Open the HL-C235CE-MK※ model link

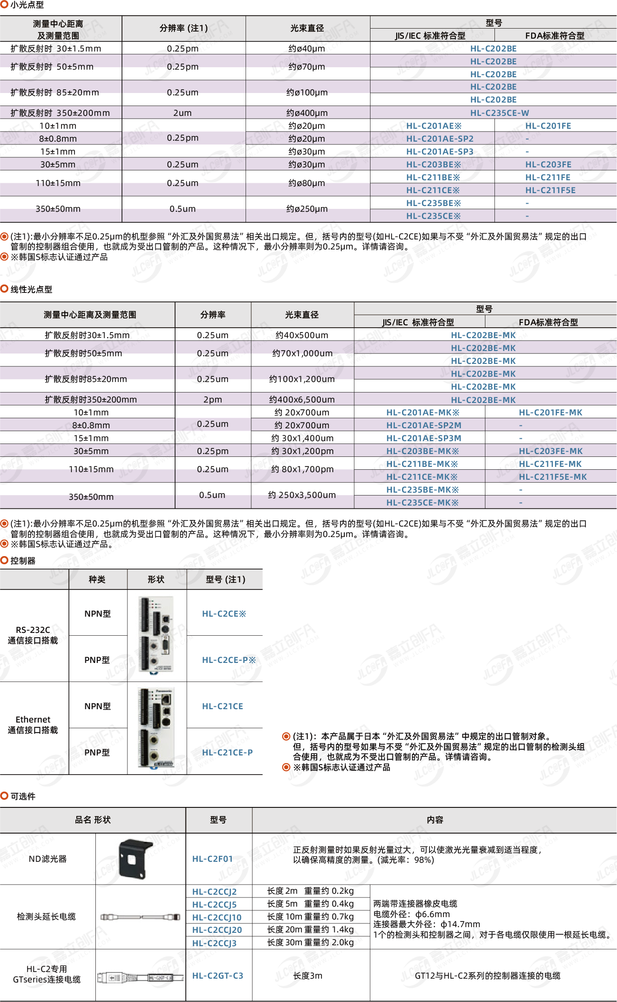coord(422,503)
